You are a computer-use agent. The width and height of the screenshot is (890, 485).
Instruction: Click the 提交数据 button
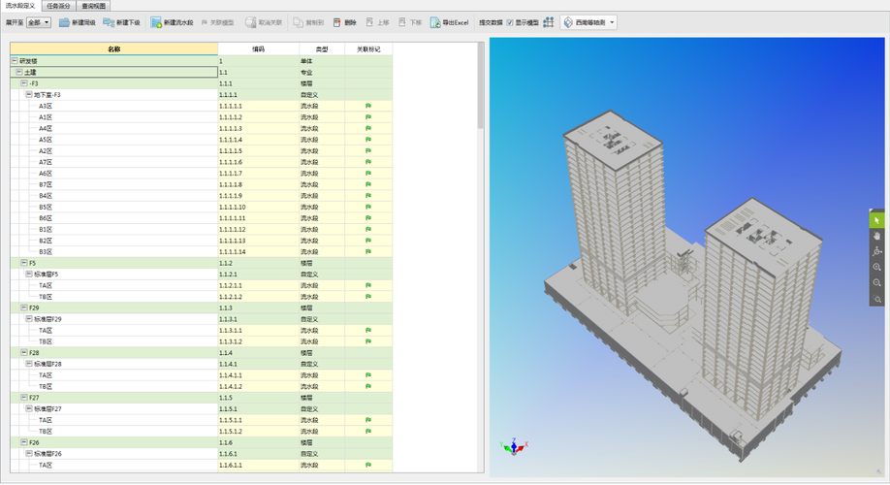click(491, 22)
